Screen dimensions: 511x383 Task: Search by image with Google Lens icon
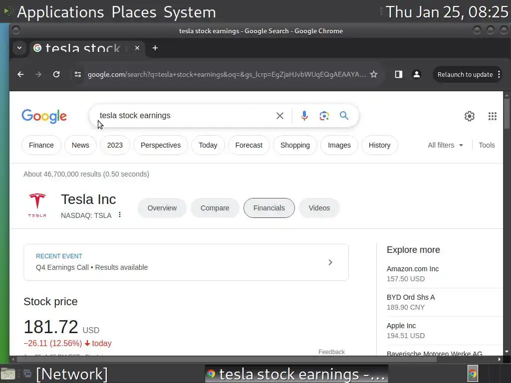pyautogui.click(x=324, y=116)
